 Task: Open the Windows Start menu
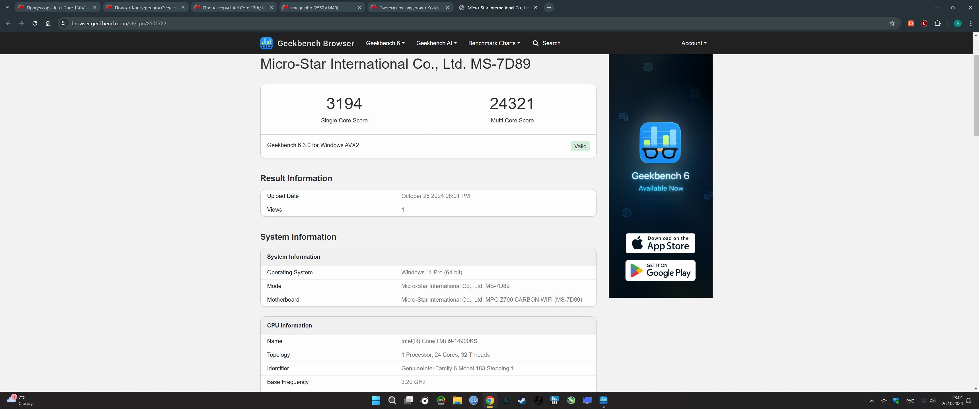(375, 400)
